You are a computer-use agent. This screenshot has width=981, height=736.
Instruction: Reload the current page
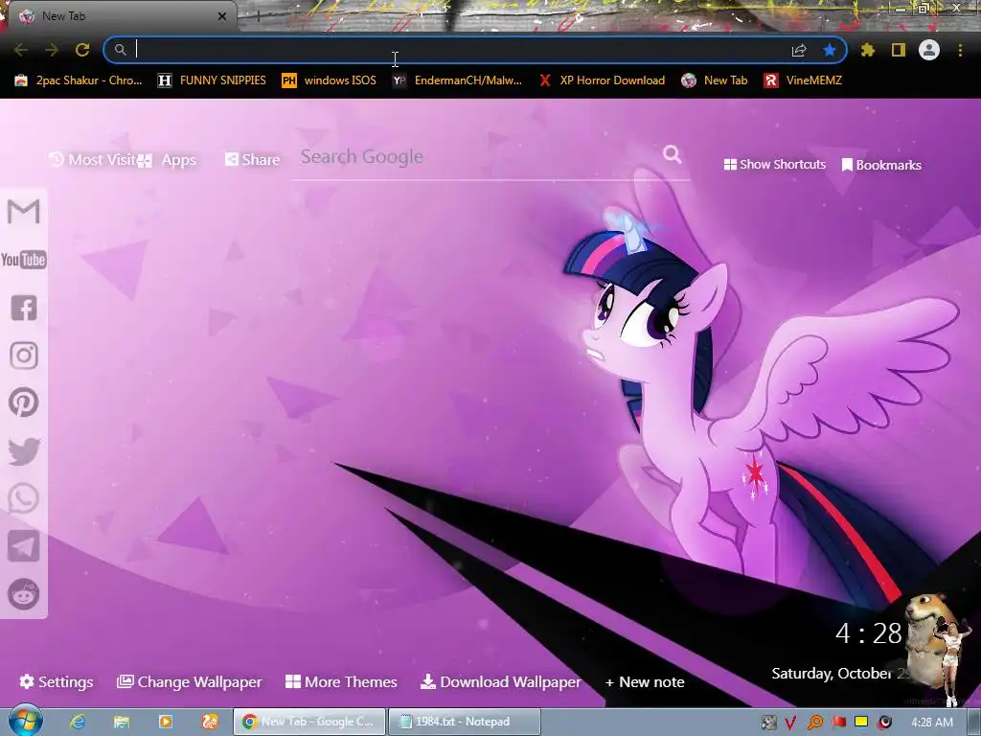click(82, 50)
